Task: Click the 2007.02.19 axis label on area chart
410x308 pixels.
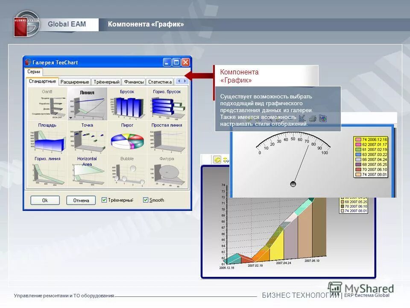Action: [x=255, y=265]
